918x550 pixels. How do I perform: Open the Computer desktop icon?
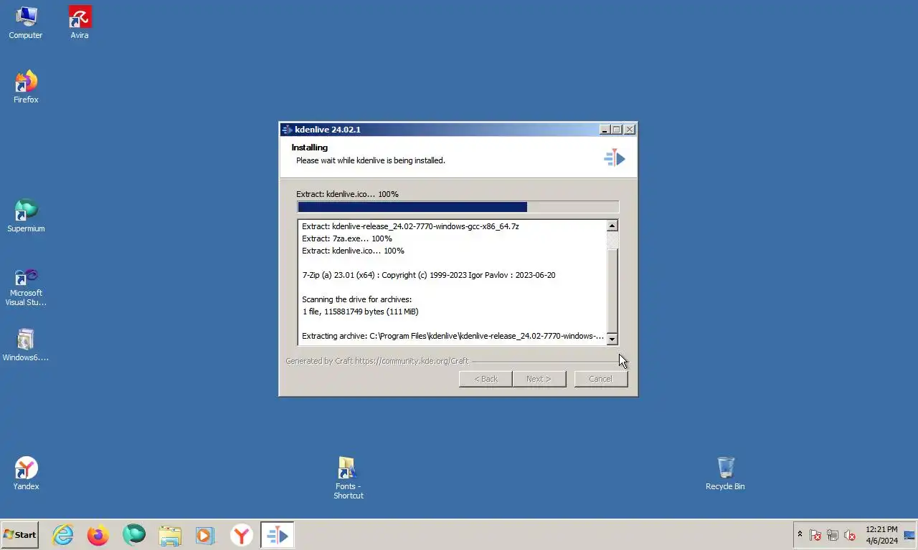(26, 23)
